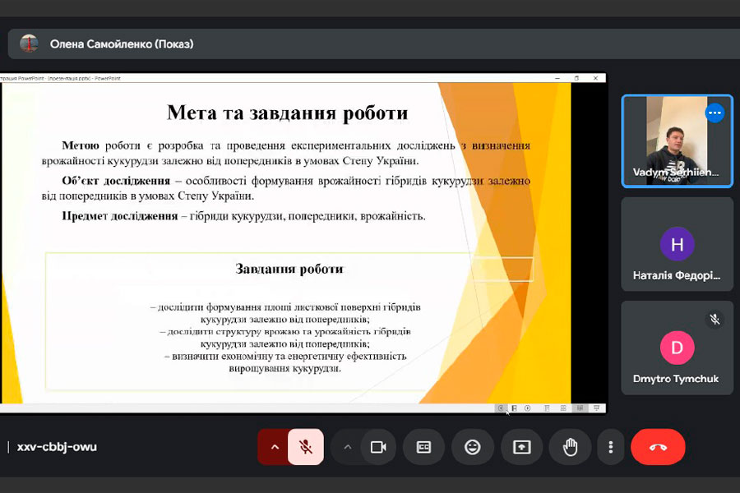This screenshot has width=740, height=493.
Task: Toggle closed captions
Action: [424, 447]
